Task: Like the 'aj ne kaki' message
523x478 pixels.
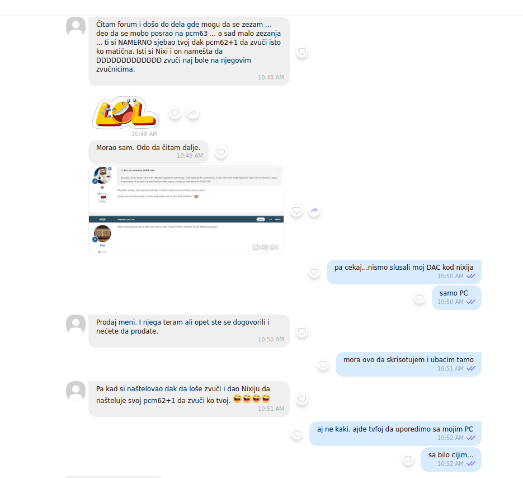Action: [x=297, y=434]
